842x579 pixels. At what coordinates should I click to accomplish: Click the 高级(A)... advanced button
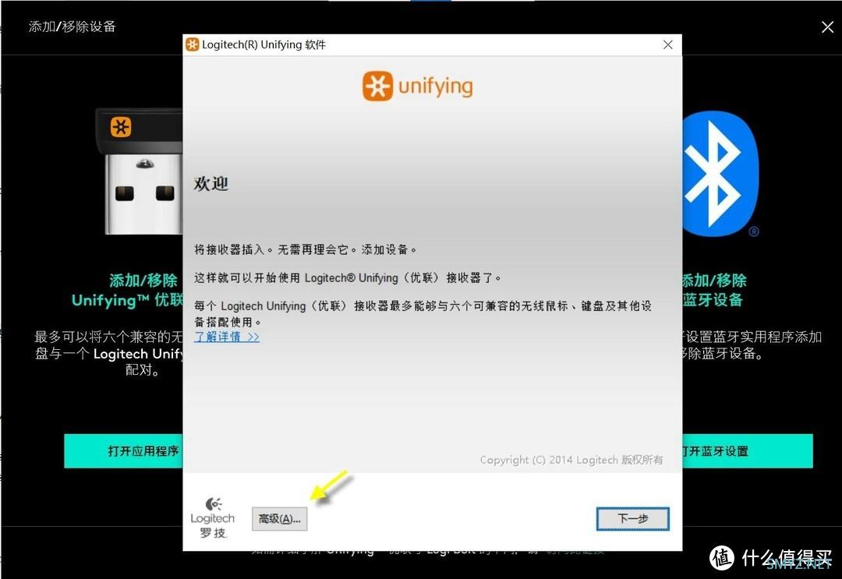279,519
